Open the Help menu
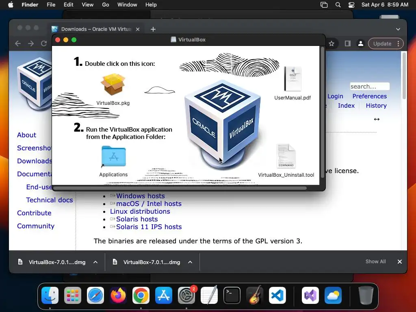 coord(151,5)
